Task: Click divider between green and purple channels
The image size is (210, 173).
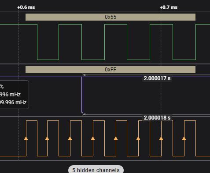Action: tap(105, 64)
